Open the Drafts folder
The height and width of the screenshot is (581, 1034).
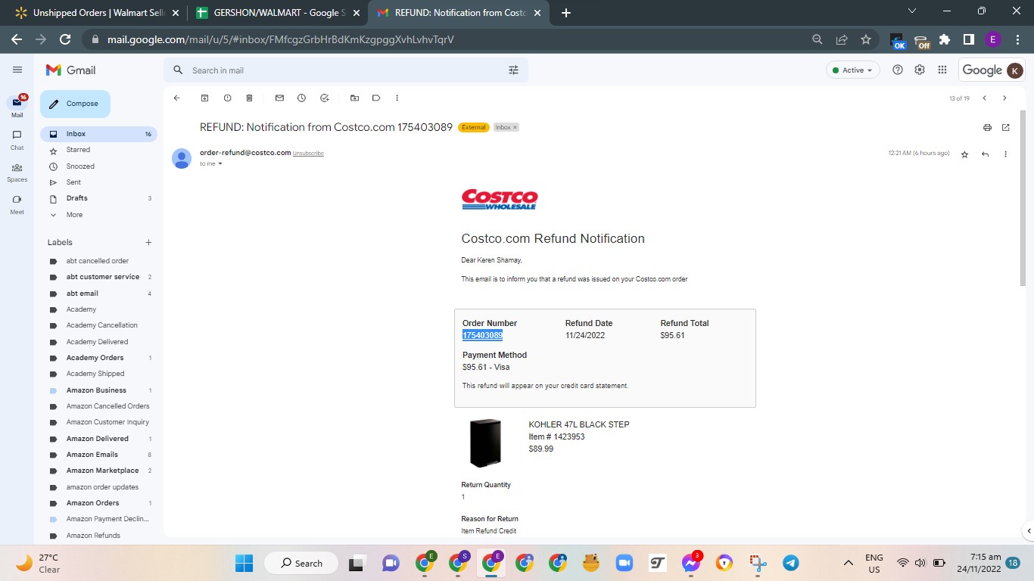(98, 198)
